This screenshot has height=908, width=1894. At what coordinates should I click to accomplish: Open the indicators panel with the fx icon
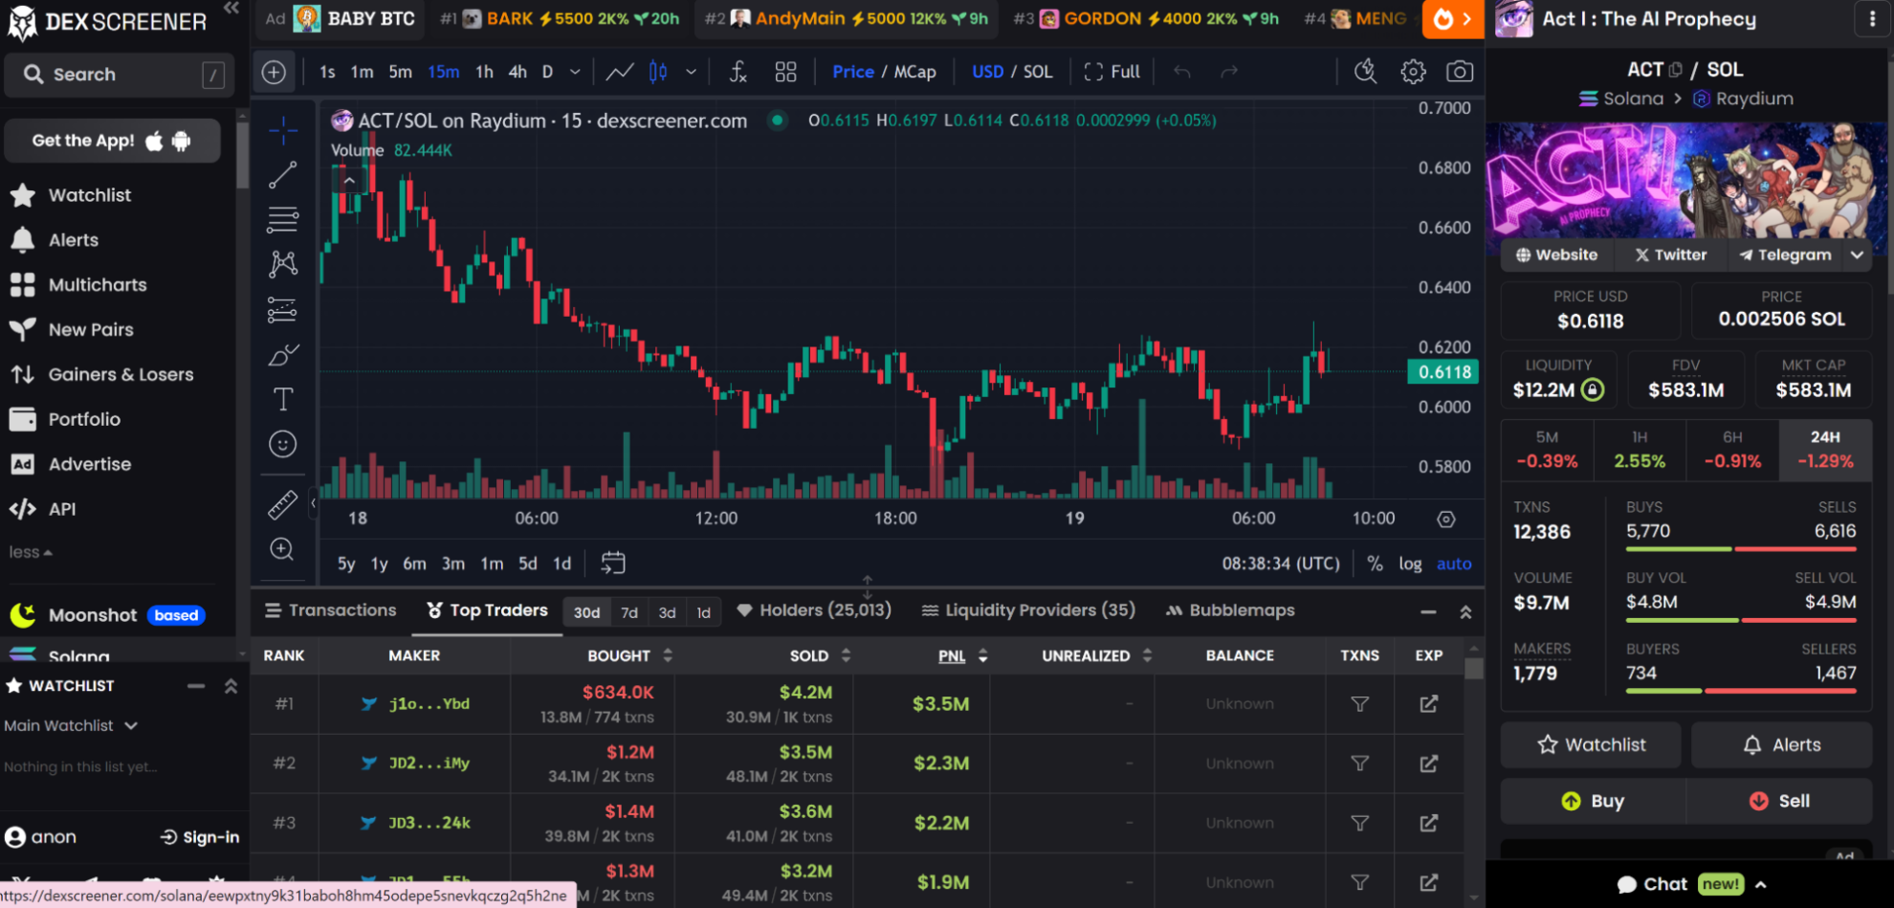coord(738,71)
